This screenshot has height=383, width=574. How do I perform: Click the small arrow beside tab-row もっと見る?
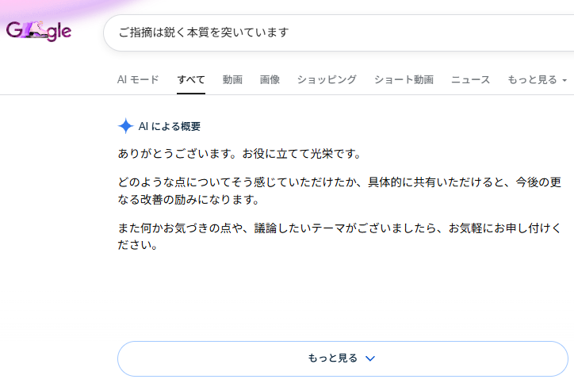pos(564,80)
